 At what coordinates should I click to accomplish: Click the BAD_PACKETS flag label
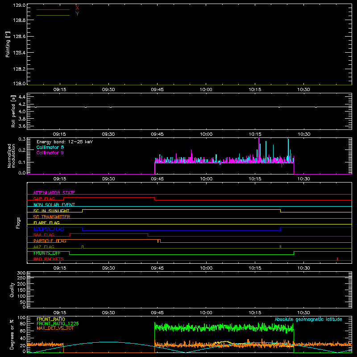49,259
